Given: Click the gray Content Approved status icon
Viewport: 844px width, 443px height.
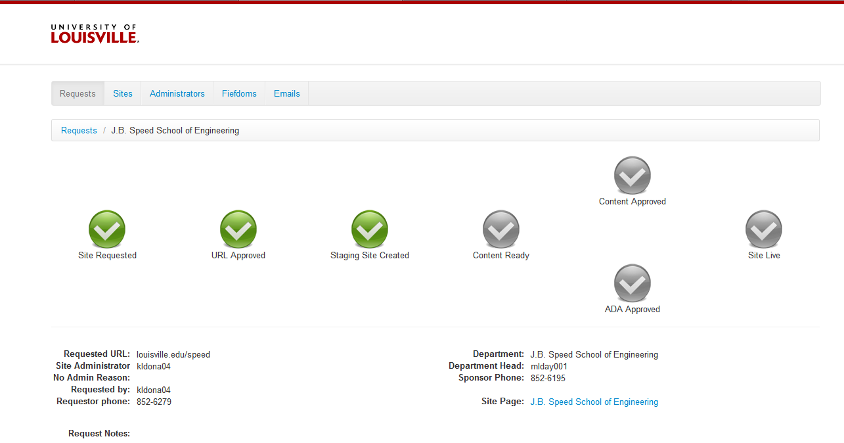Looking at the screenshot, I should tap(633, 175).
